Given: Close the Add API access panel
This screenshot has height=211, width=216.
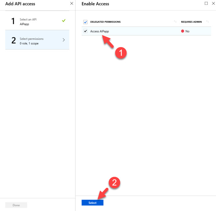Looking at the screenshot, I should click(x=72, y=3).
